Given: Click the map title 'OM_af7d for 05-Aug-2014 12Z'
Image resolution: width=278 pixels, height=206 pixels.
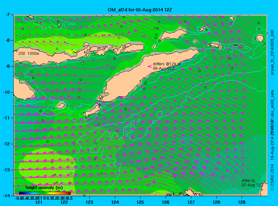Looking at the screenshot, I should coord(140,10).
